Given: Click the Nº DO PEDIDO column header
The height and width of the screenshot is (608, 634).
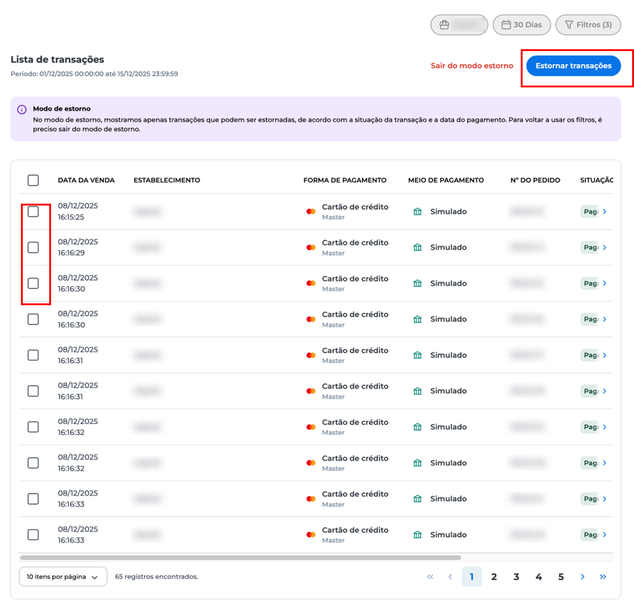Looking at the screenshot, I should [536, 180].
